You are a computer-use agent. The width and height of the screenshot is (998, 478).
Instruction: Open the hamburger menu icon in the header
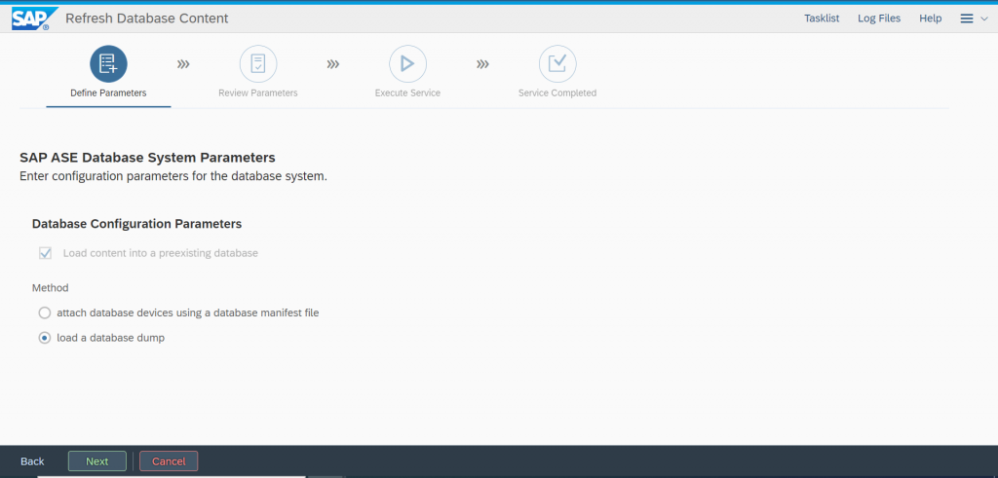click(x=966, y=19)
